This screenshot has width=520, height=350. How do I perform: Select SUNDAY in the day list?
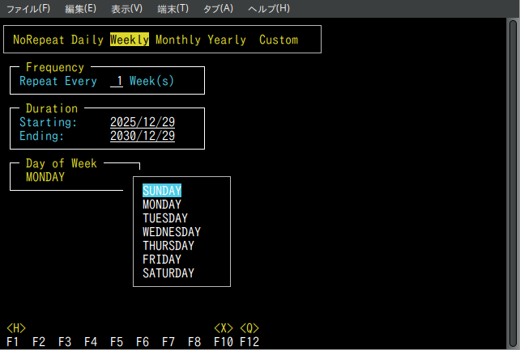pyautogui.click(x=162, y=191)
